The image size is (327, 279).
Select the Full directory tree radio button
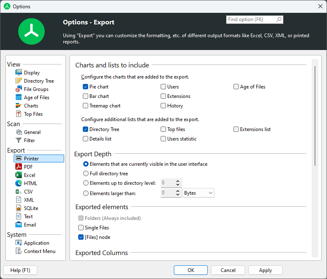pyautogui.click(x=86, y=174)
